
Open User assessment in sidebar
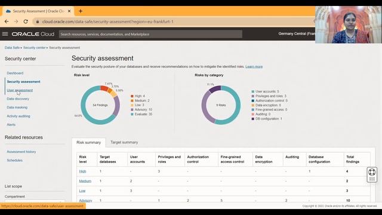click(20, 90)
